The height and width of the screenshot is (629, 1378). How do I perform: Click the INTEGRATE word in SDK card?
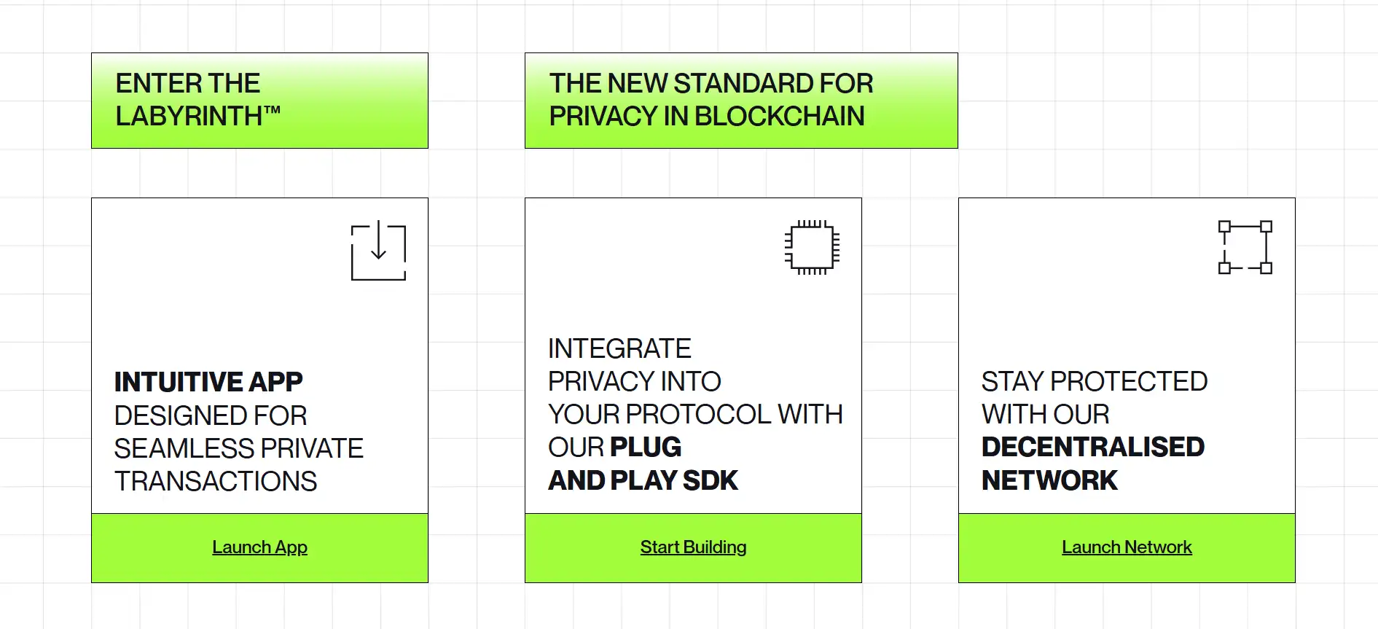coord(619,348)
